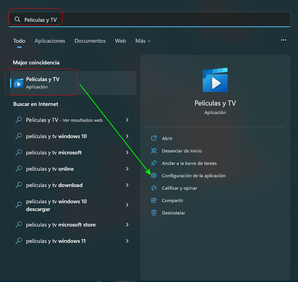298x282 pixels.
Task: Expand chevron for 'microsoft store' suggestion
Action: click(x=127, y=225)
